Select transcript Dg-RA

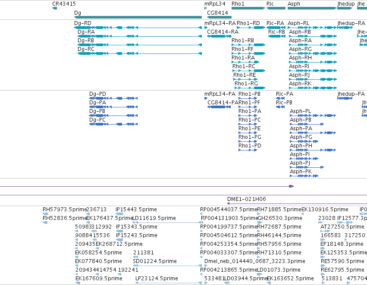pos(140,36)
